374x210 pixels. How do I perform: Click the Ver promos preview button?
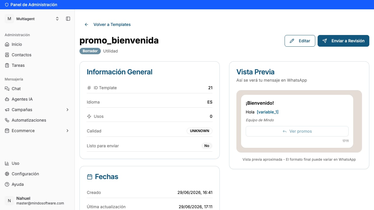[297, 131]
